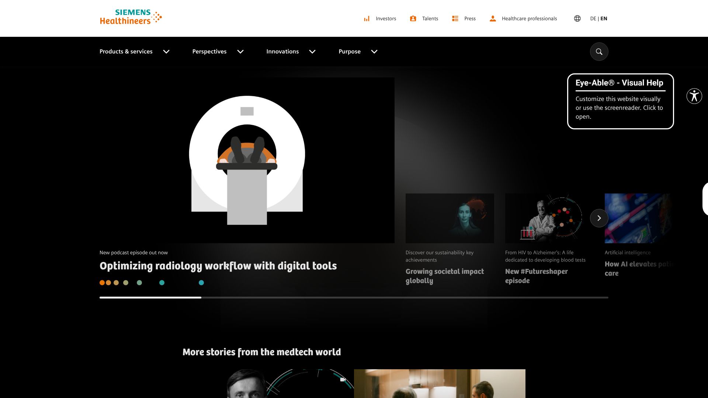This screenshot has height=398, width=708.
Task: Open the search magnifier button
Action: (x=599, y=52)
